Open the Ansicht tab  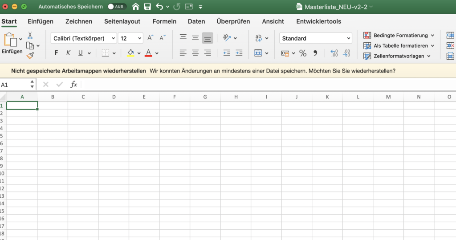(273, 21)
